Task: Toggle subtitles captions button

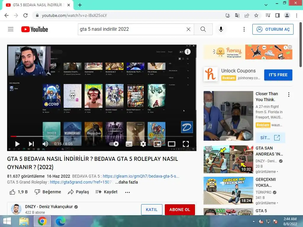Action: point(129,144)
